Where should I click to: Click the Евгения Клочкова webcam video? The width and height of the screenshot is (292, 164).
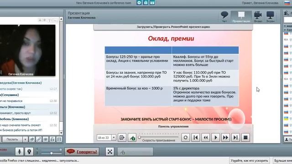coord(27,50)
